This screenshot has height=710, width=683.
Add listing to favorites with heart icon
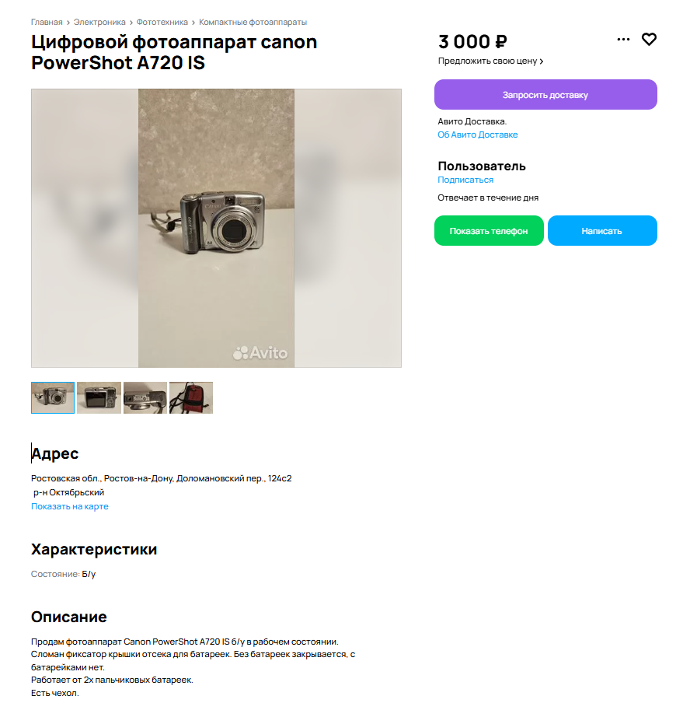(649, 40)
